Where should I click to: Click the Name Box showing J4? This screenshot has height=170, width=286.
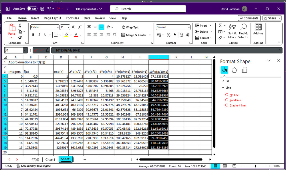[x=14, y=50]
